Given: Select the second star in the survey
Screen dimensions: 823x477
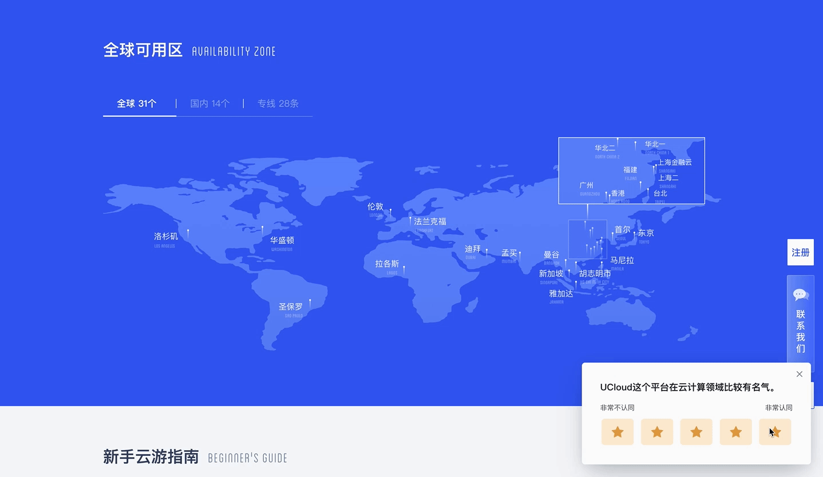Looking at the screenshot, I should click(656, 432).
